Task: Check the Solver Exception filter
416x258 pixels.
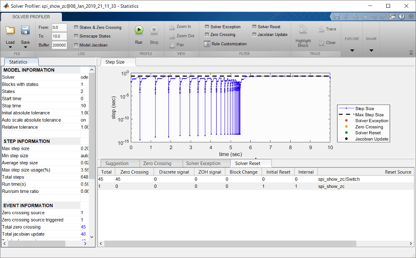Action: click(207, 27)
